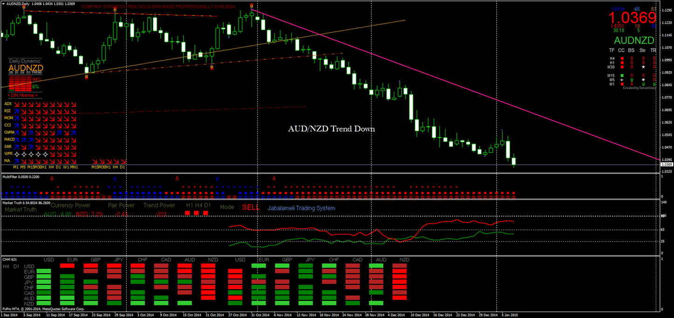Screen dimensions: 674x318
Task: Click the orange AUDNZD Daily Dynamic label
Action: tap(26, 68)
